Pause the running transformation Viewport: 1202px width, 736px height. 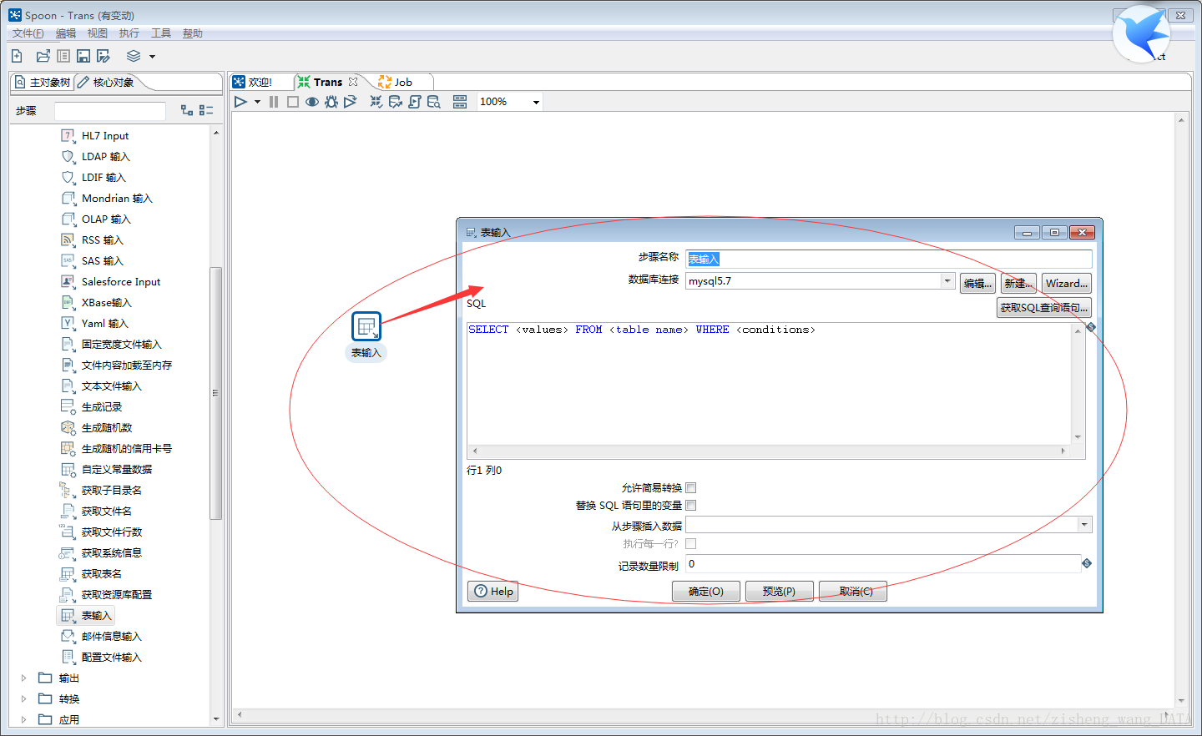click(x=274, y=102)
